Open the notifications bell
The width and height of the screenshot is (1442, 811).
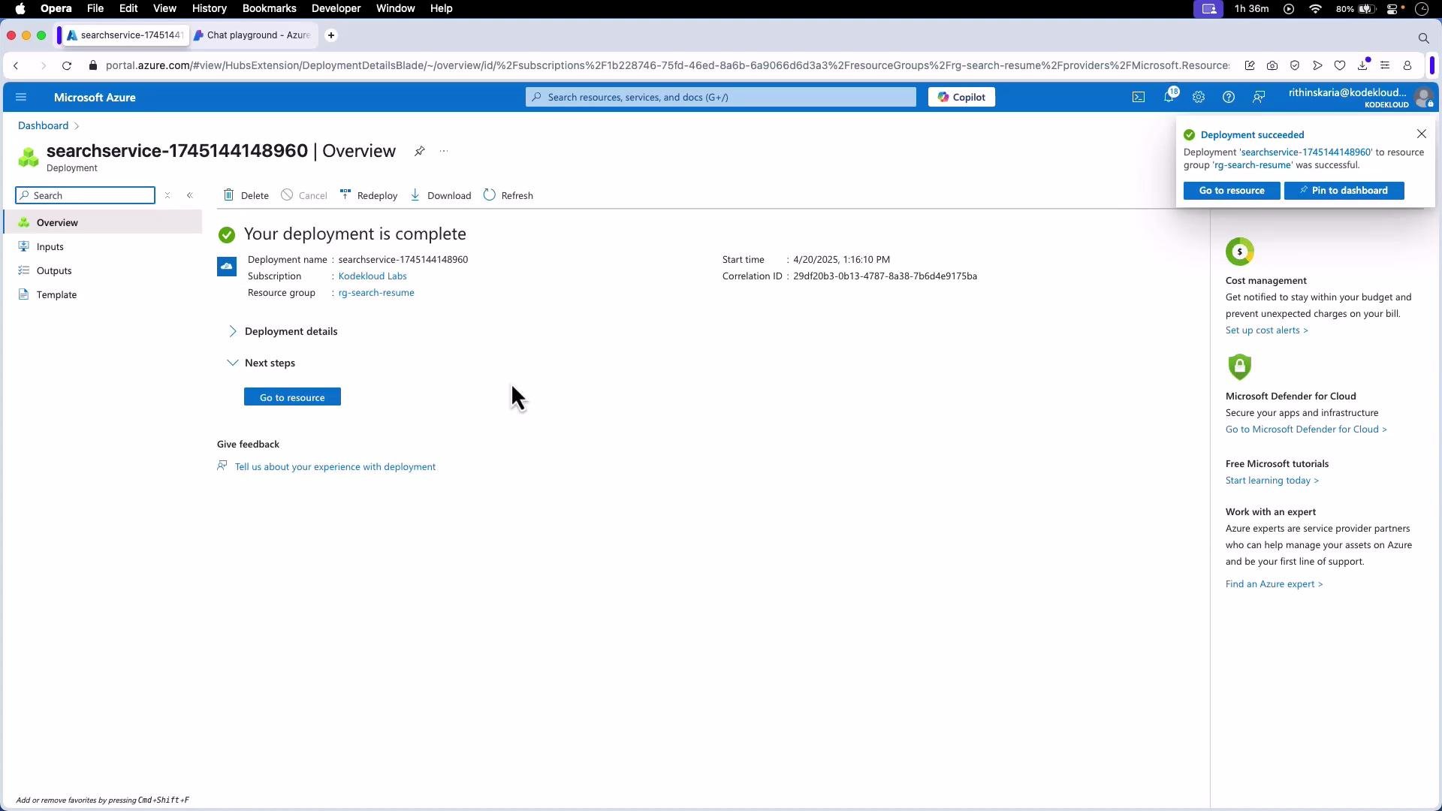pyautogui.click(x=1169, y=98)
